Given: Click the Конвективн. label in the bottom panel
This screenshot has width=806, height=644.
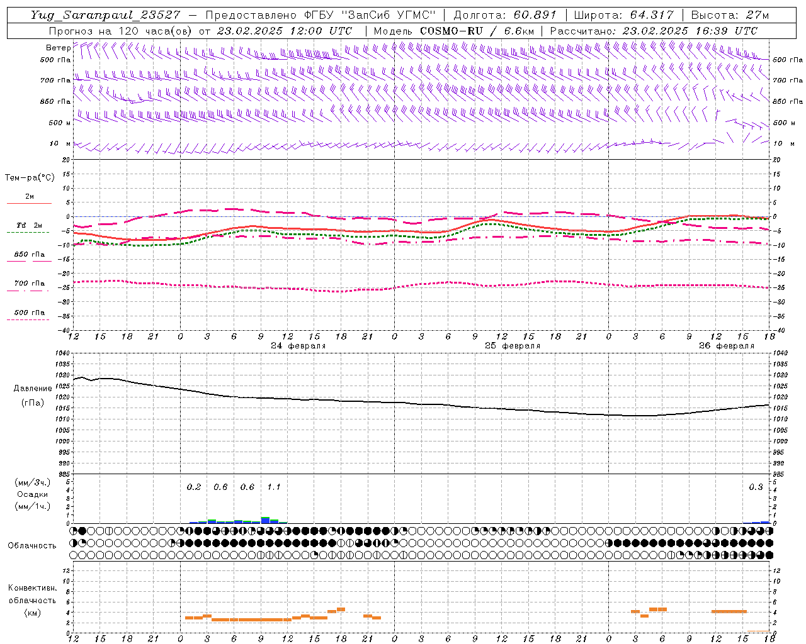Looking at the screenshot, I should 33,588.
